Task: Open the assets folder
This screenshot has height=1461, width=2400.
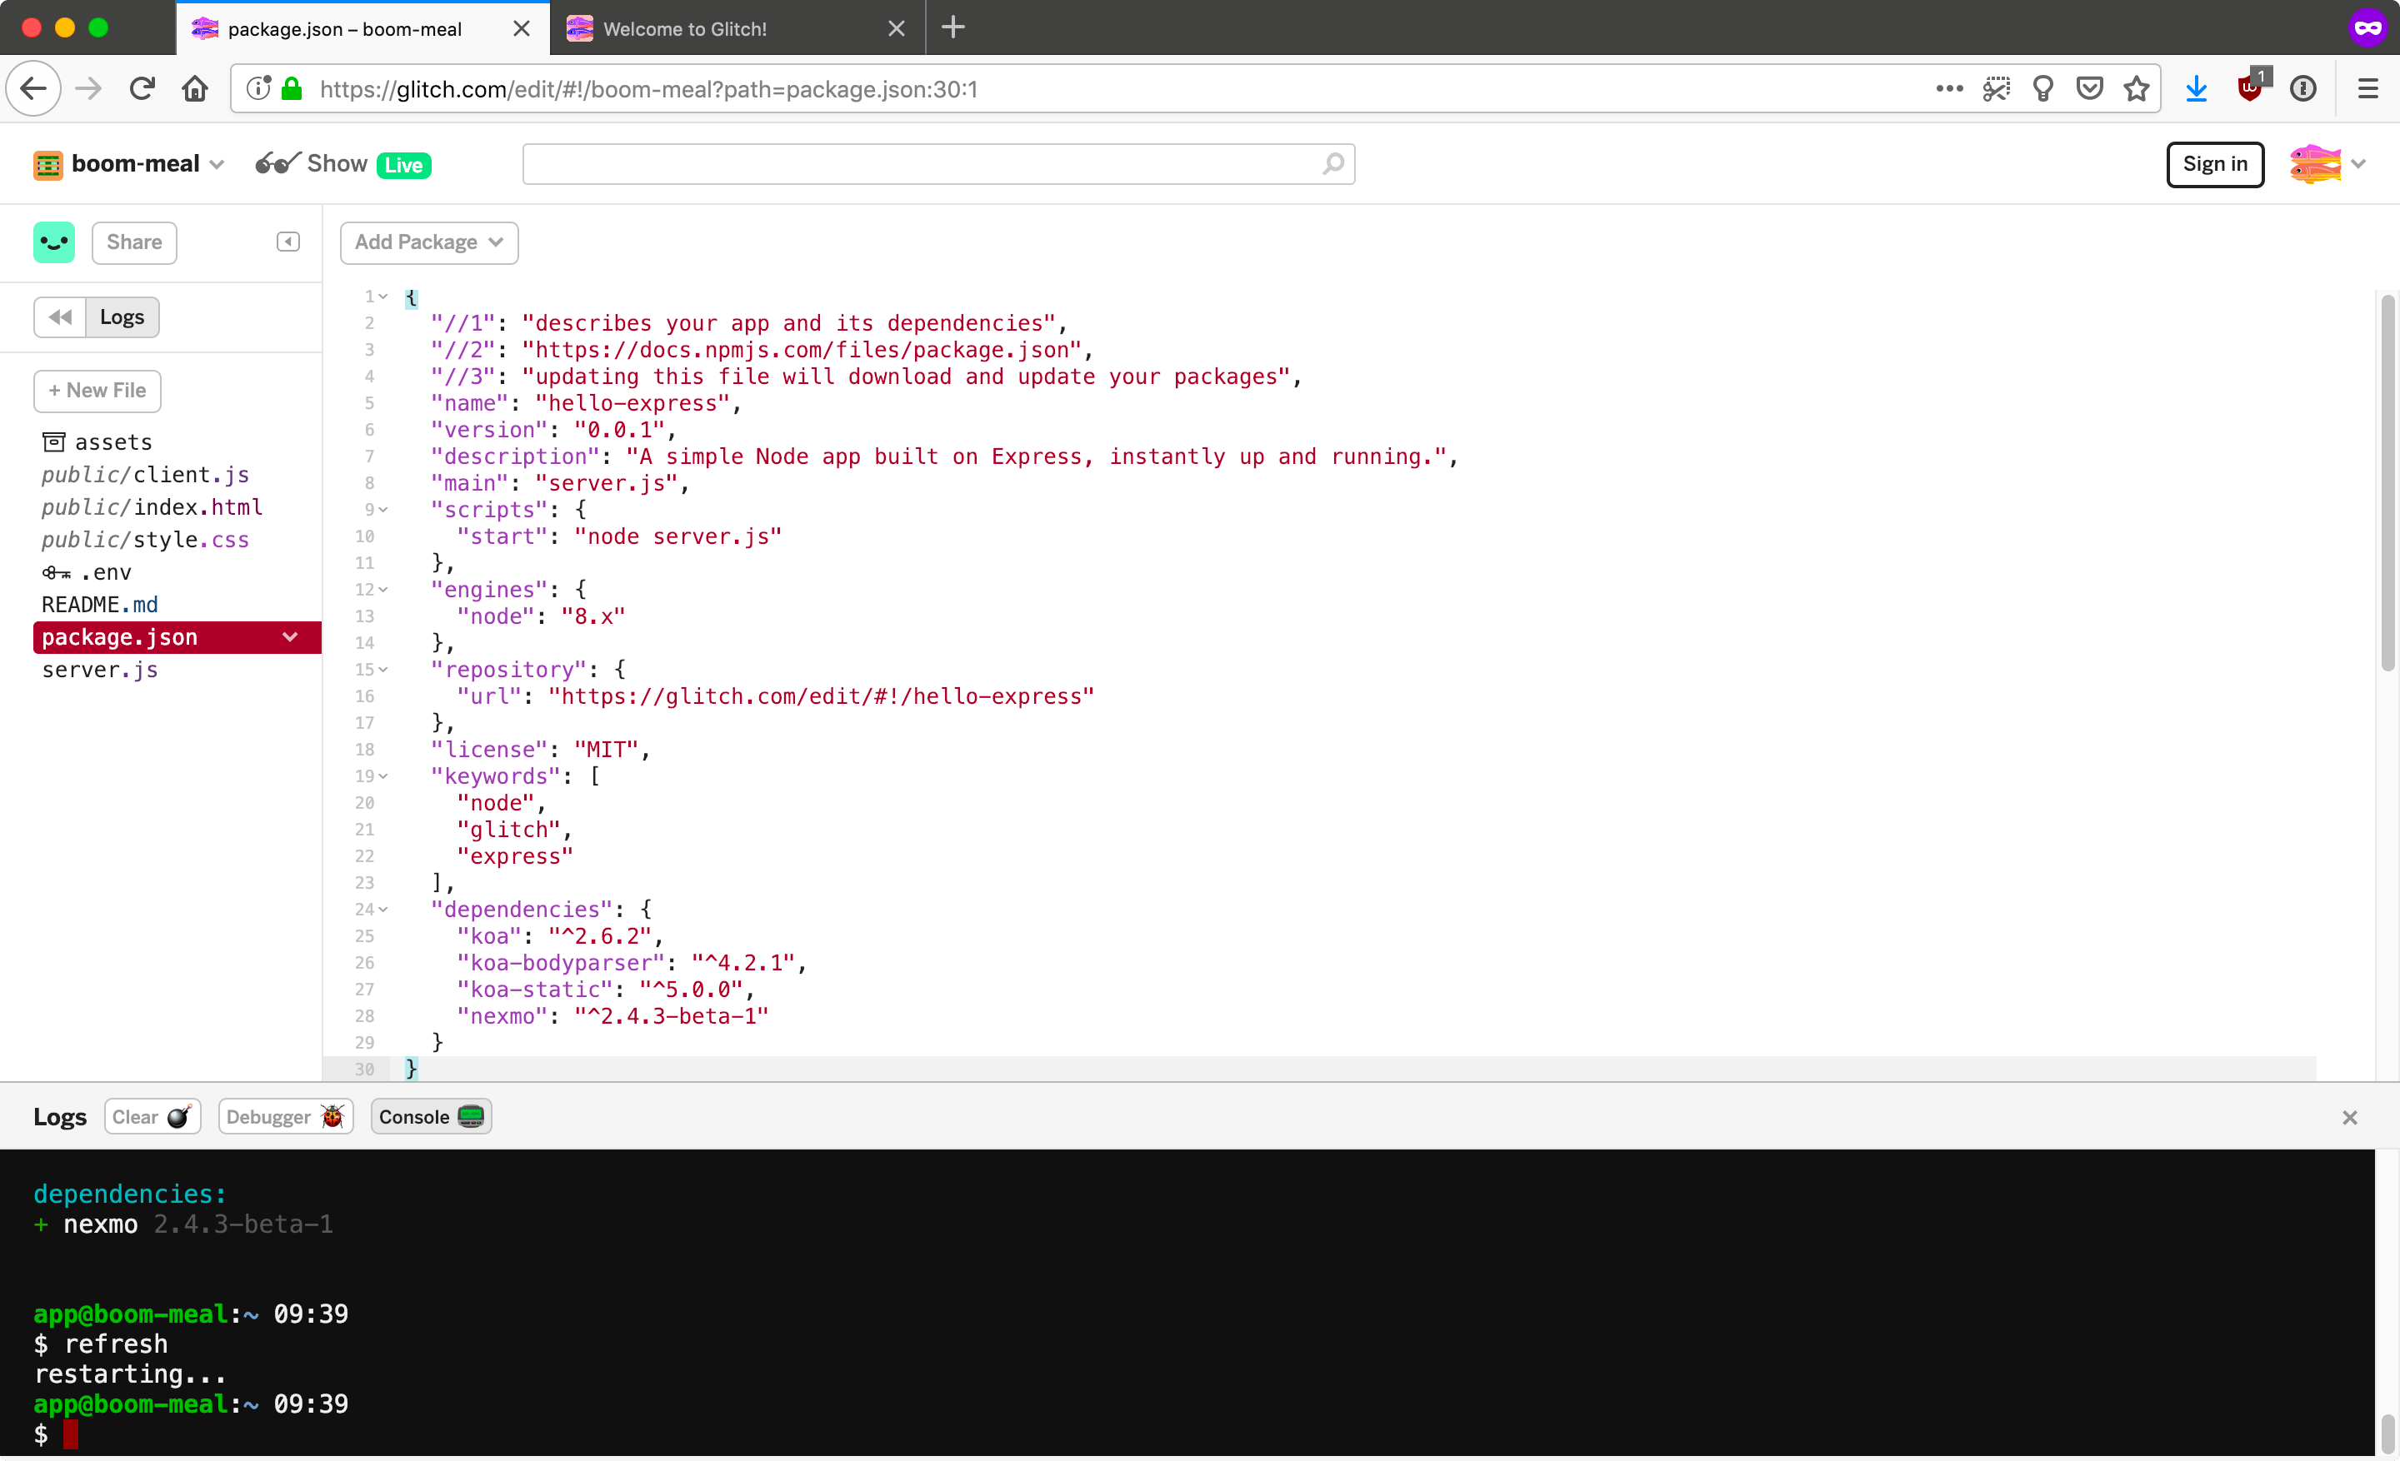Action: [x=97, y=442]
